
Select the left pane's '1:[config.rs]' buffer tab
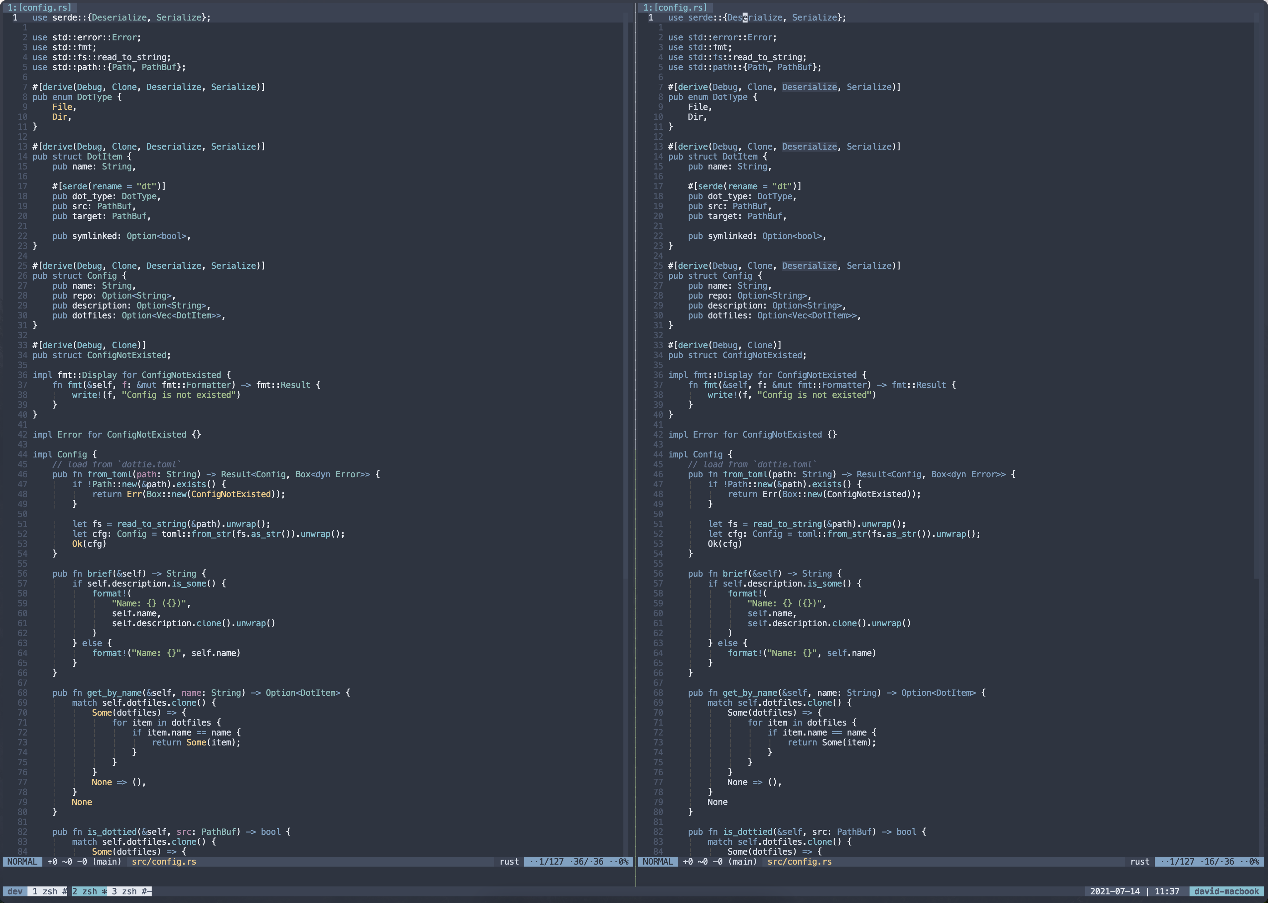39,7
